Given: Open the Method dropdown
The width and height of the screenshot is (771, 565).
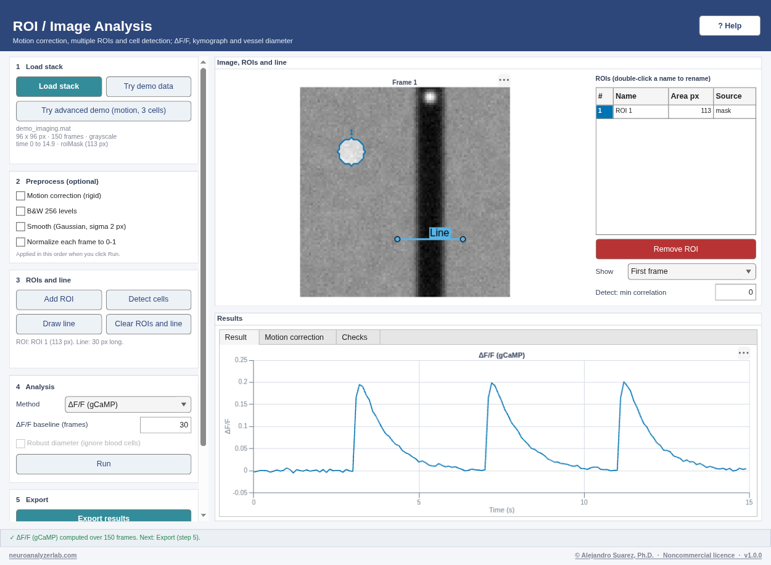Looking at the screenshot, I should point(128,405).
